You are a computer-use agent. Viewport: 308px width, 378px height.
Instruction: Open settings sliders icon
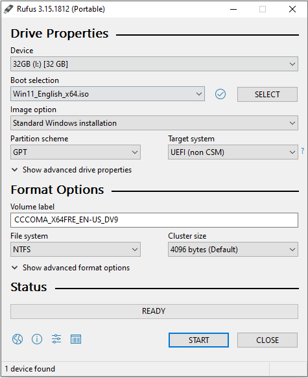(56, 339)
